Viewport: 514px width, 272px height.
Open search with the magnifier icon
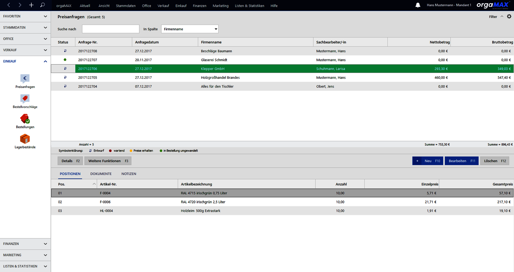click(42, 5)
